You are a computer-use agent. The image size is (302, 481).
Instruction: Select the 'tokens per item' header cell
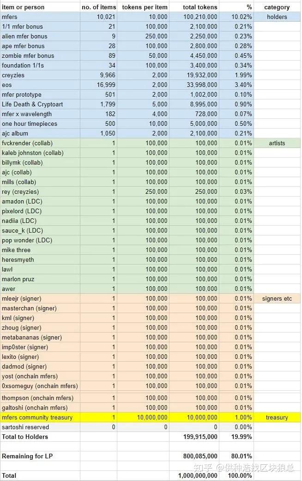coord(145,7)
